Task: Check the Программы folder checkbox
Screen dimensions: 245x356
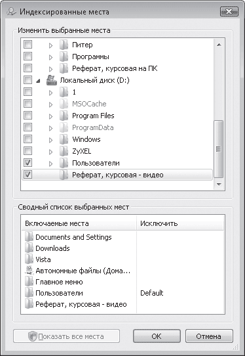Action: click(x=28, y=56)
